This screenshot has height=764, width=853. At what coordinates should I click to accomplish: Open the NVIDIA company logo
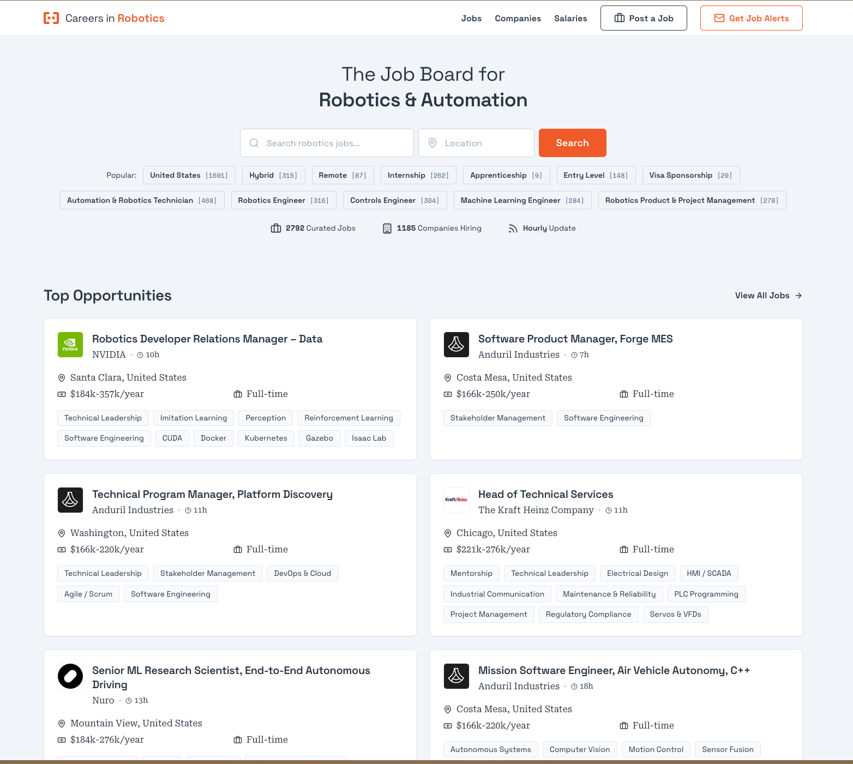point(70,345)
